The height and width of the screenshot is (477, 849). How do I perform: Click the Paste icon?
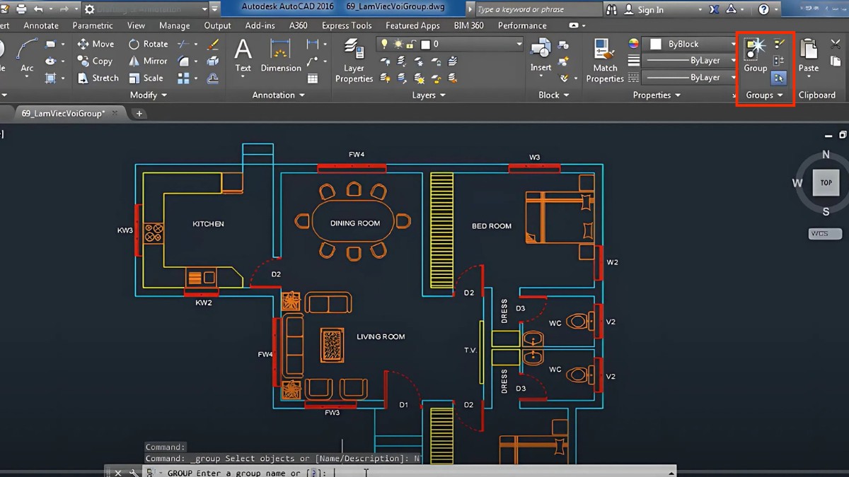pos(808,56)
